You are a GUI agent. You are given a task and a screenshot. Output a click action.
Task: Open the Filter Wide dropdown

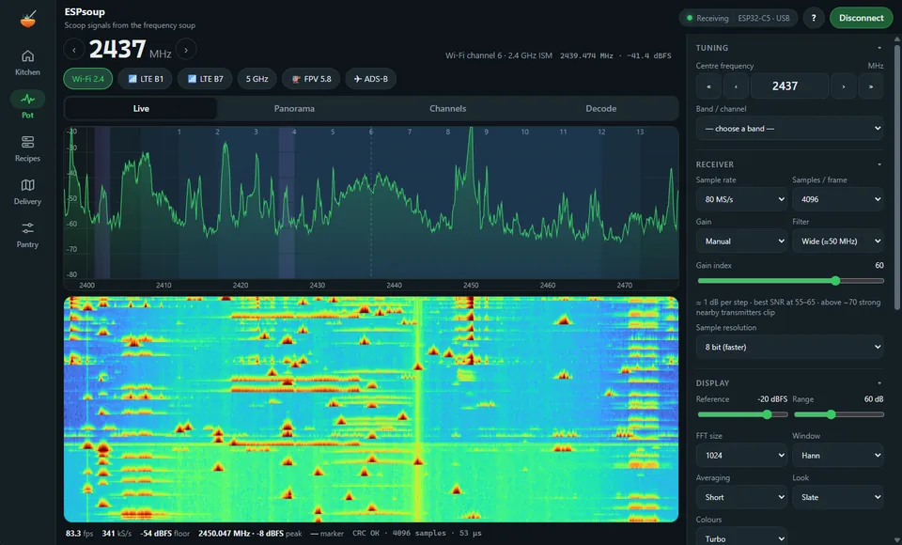(838, 241)
